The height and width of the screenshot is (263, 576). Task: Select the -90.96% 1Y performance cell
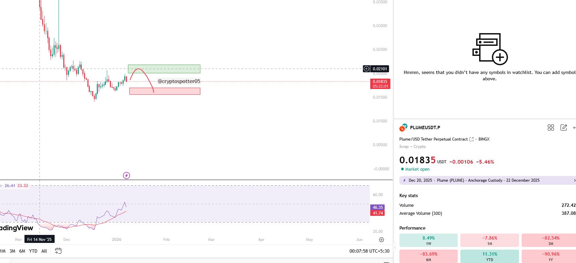[549, 256]
